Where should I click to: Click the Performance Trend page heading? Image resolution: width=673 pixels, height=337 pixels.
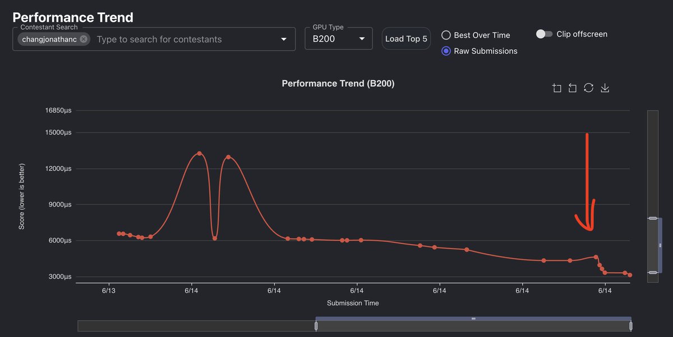point(73,17)
